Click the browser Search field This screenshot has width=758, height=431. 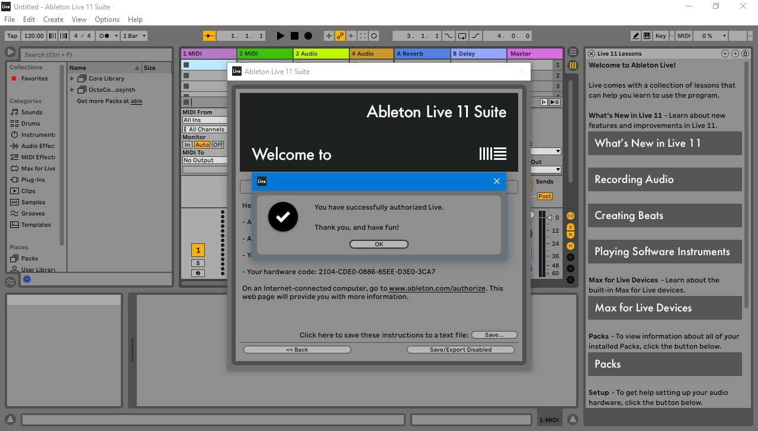pos(96,54)
